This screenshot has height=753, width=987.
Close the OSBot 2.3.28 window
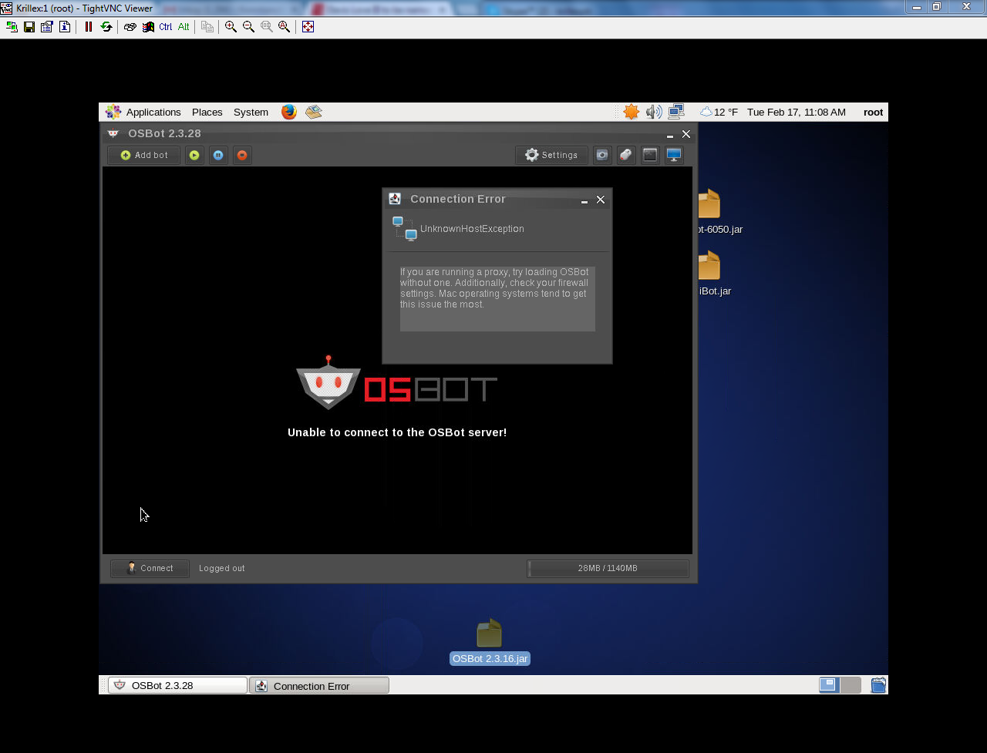click(686, 134)
